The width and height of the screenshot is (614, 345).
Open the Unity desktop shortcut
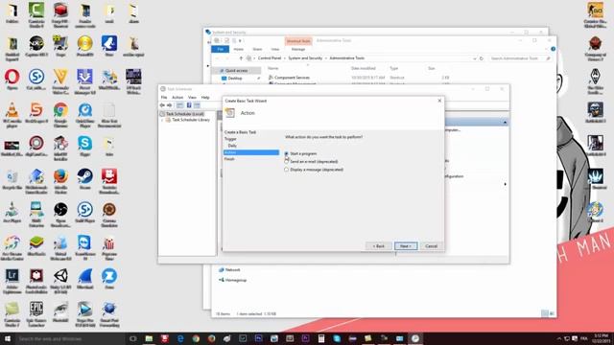60,282
